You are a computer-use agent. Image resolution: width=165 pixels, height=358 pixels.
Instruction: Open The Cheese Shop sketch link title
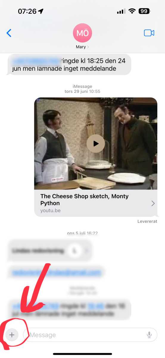pyautogui.click(x=85, y=200)
